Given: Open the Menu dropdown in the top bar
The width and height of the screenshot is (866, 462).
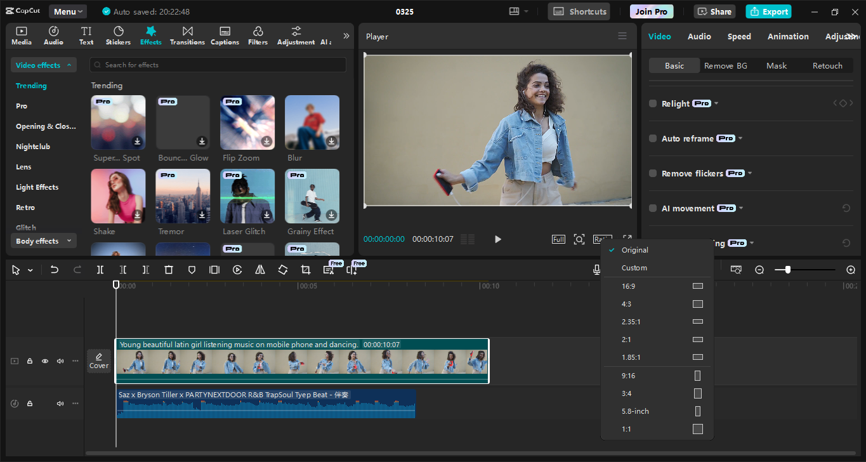Looking at the screenshot, I should point(67,11).
